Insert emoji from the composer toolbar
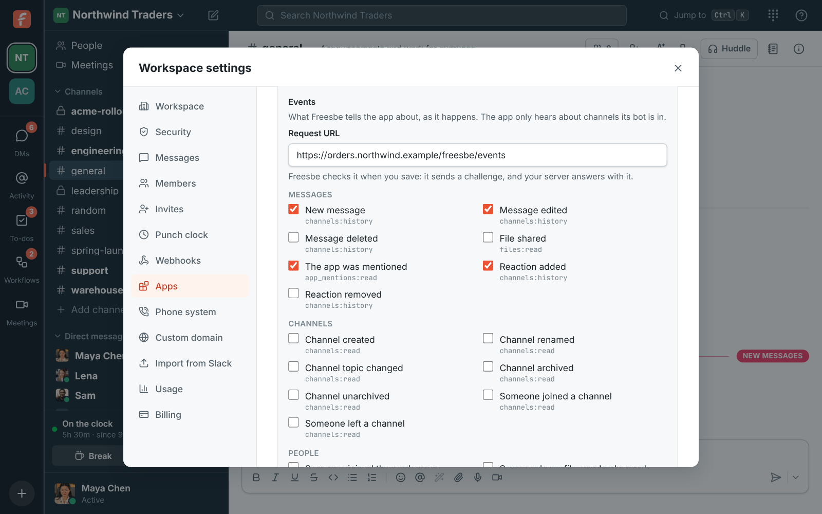This screenshot has height=514, width=822. [x=401, y=478]
